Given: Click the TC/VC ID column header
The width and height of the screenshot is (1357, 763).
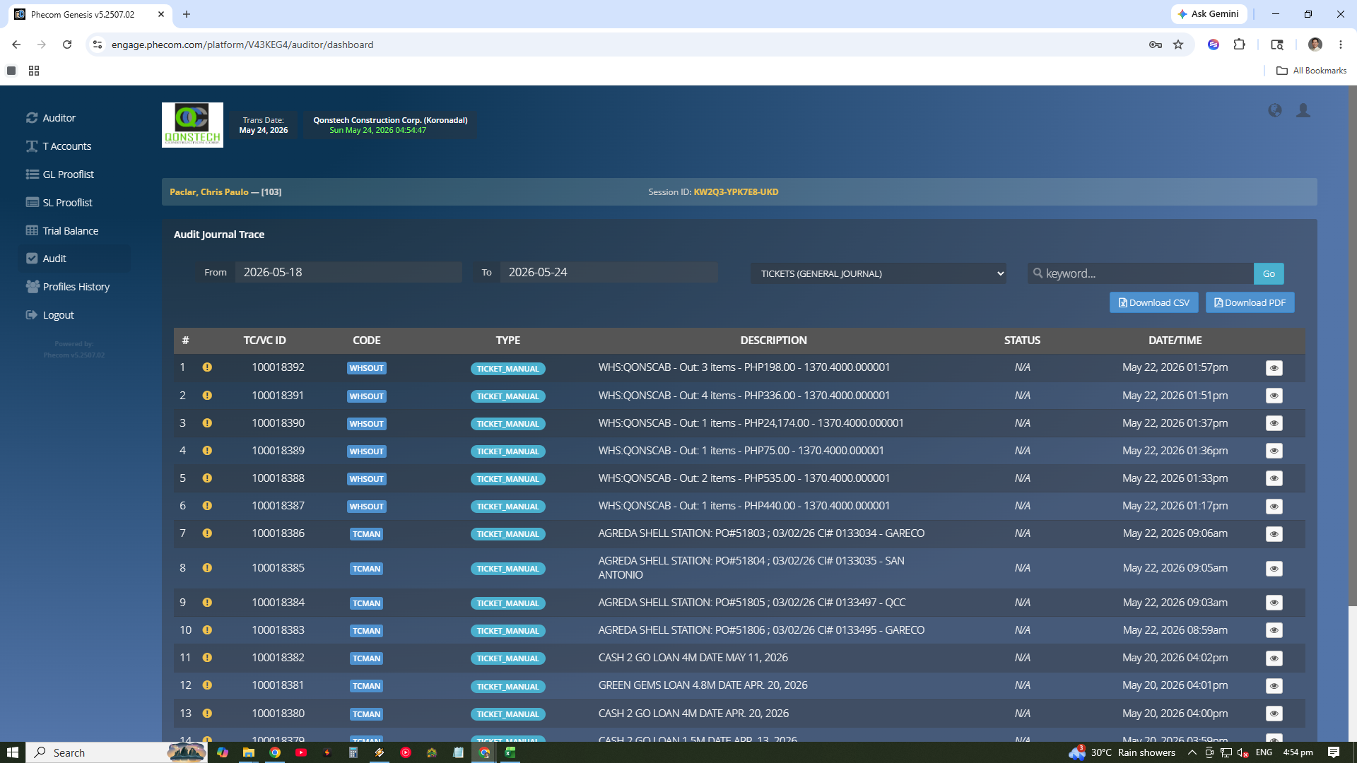Looking at the screenshot, I should (x=264, y=341).
